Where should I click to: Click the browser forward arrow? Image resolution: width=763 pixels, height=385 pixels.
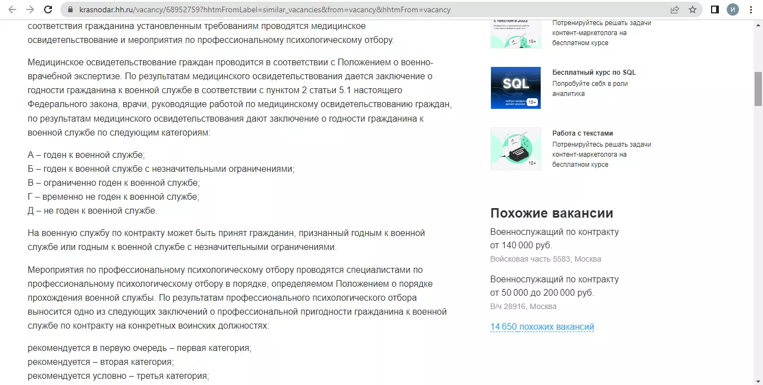coord(30,9)
